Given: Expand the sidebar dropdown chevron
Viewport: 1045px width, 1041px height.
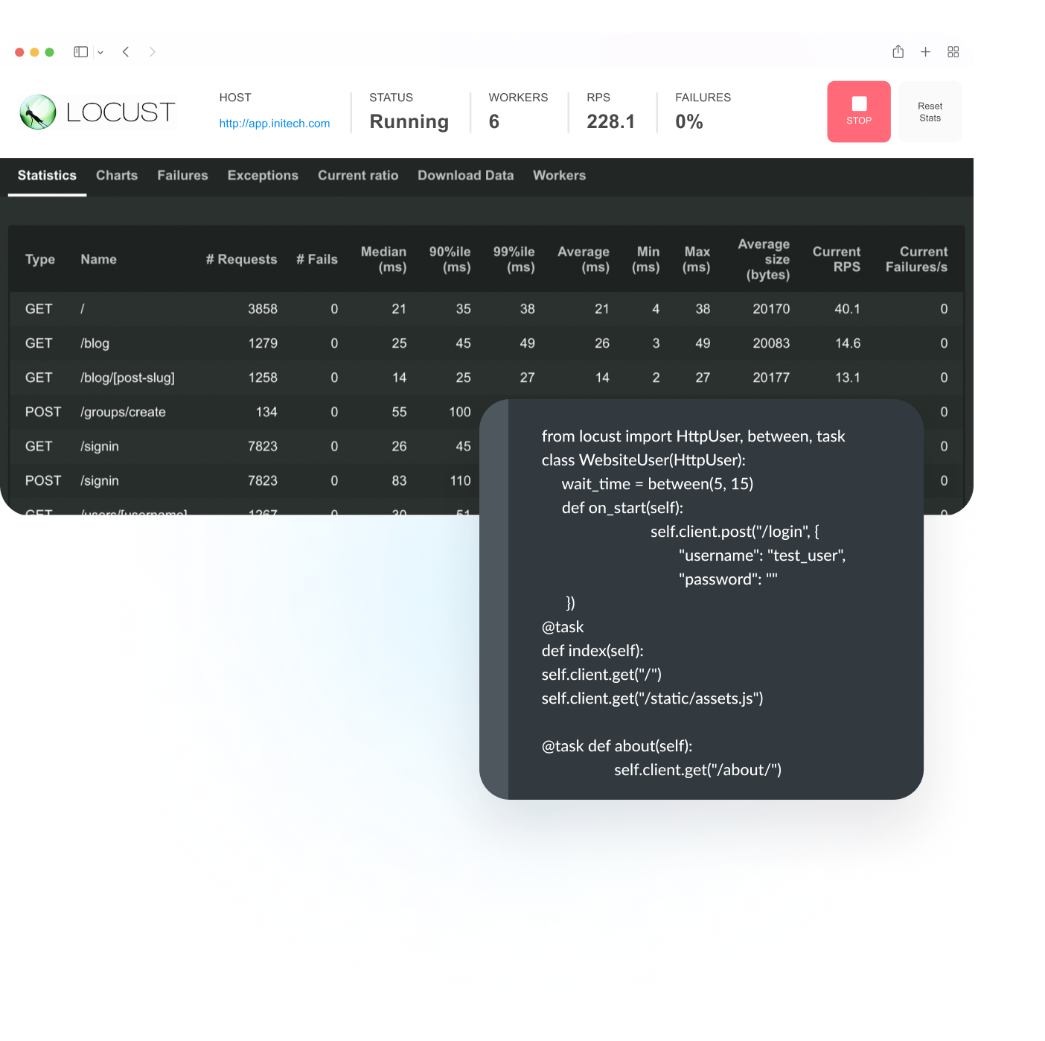Looking at the screenshot, I should tap(100, 53).
